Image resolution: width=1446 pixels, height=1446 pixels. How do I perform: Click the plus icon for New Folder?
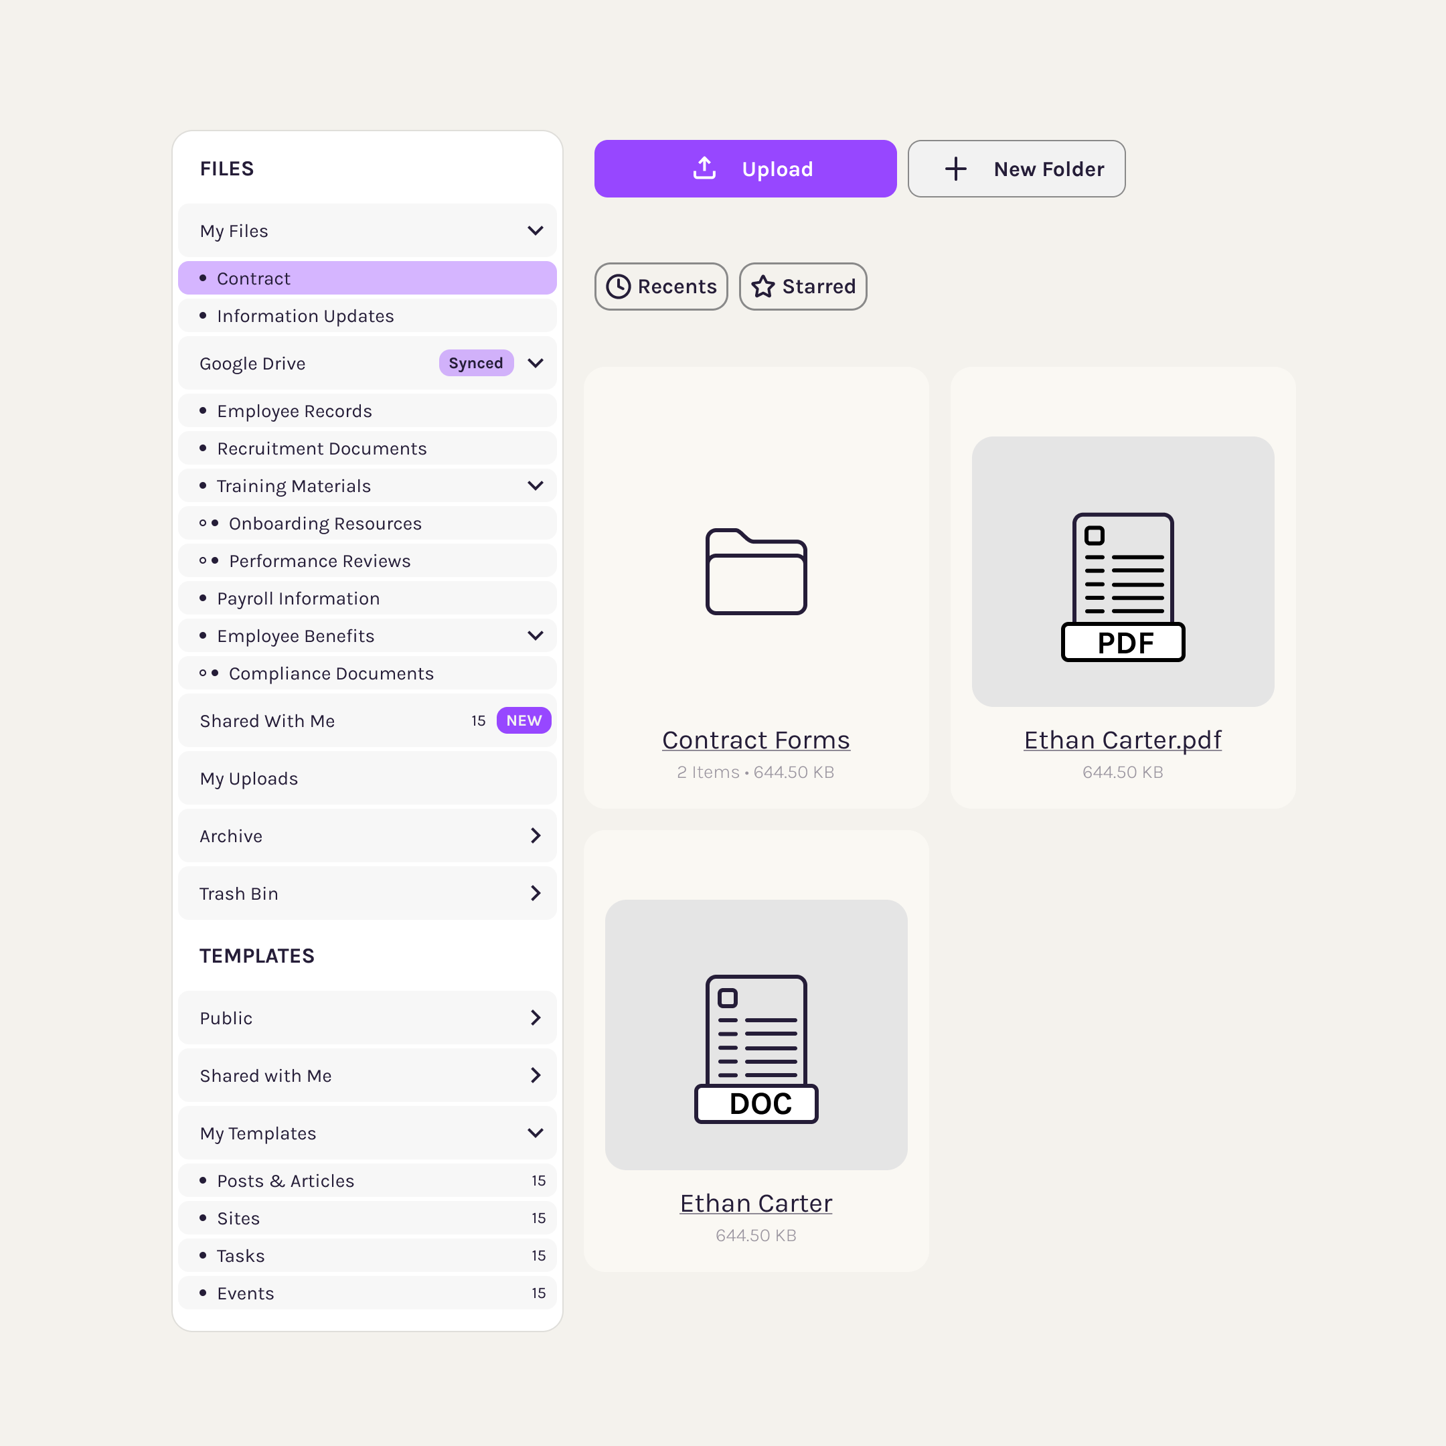click(x=956, y=169)
